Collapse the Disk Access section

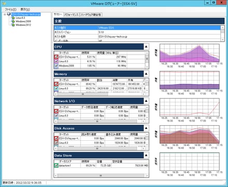tap(146, 128)
